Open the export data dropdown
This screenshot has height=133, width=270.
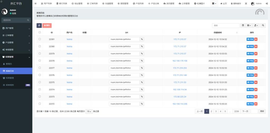tap(256, 25)
